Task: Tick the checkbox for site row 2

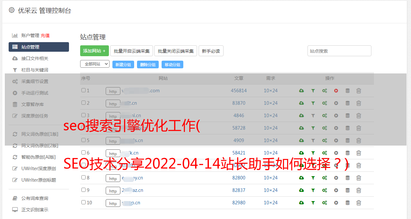Action: 83,103
